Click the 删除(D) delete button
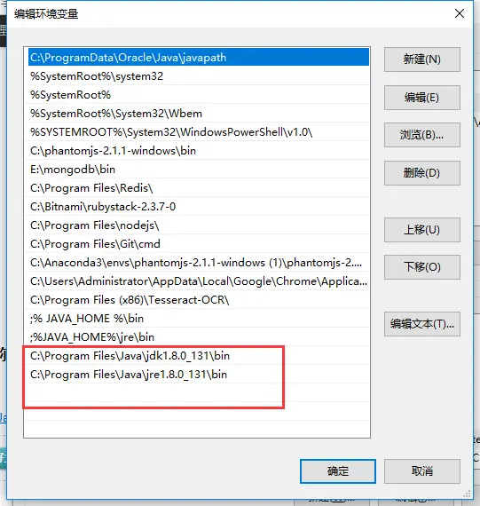Viewport: 480px width, 506px height. point(422,173)
